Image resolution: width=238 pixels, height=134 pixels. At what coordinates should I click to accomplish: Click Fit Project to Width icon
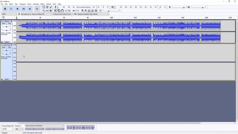tap(93, 11)
